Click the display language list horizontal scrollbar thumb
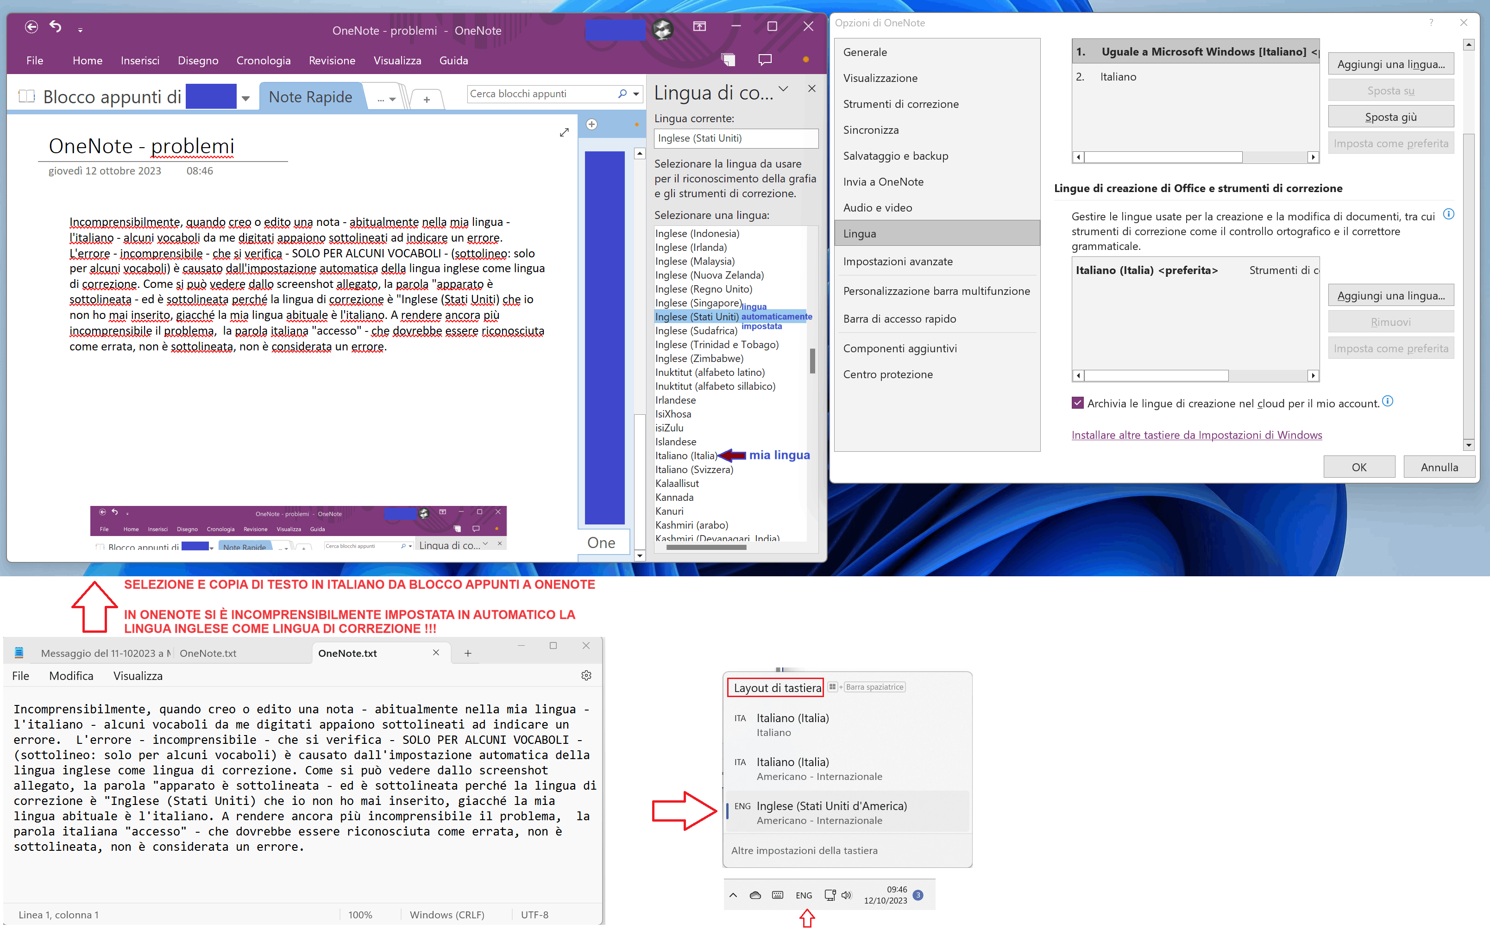The height and width of the screenshot is (929, 1490). coord(1163,156)
